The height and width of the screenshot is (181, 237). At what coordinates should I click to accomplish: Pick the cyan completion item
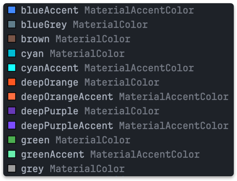32,54
